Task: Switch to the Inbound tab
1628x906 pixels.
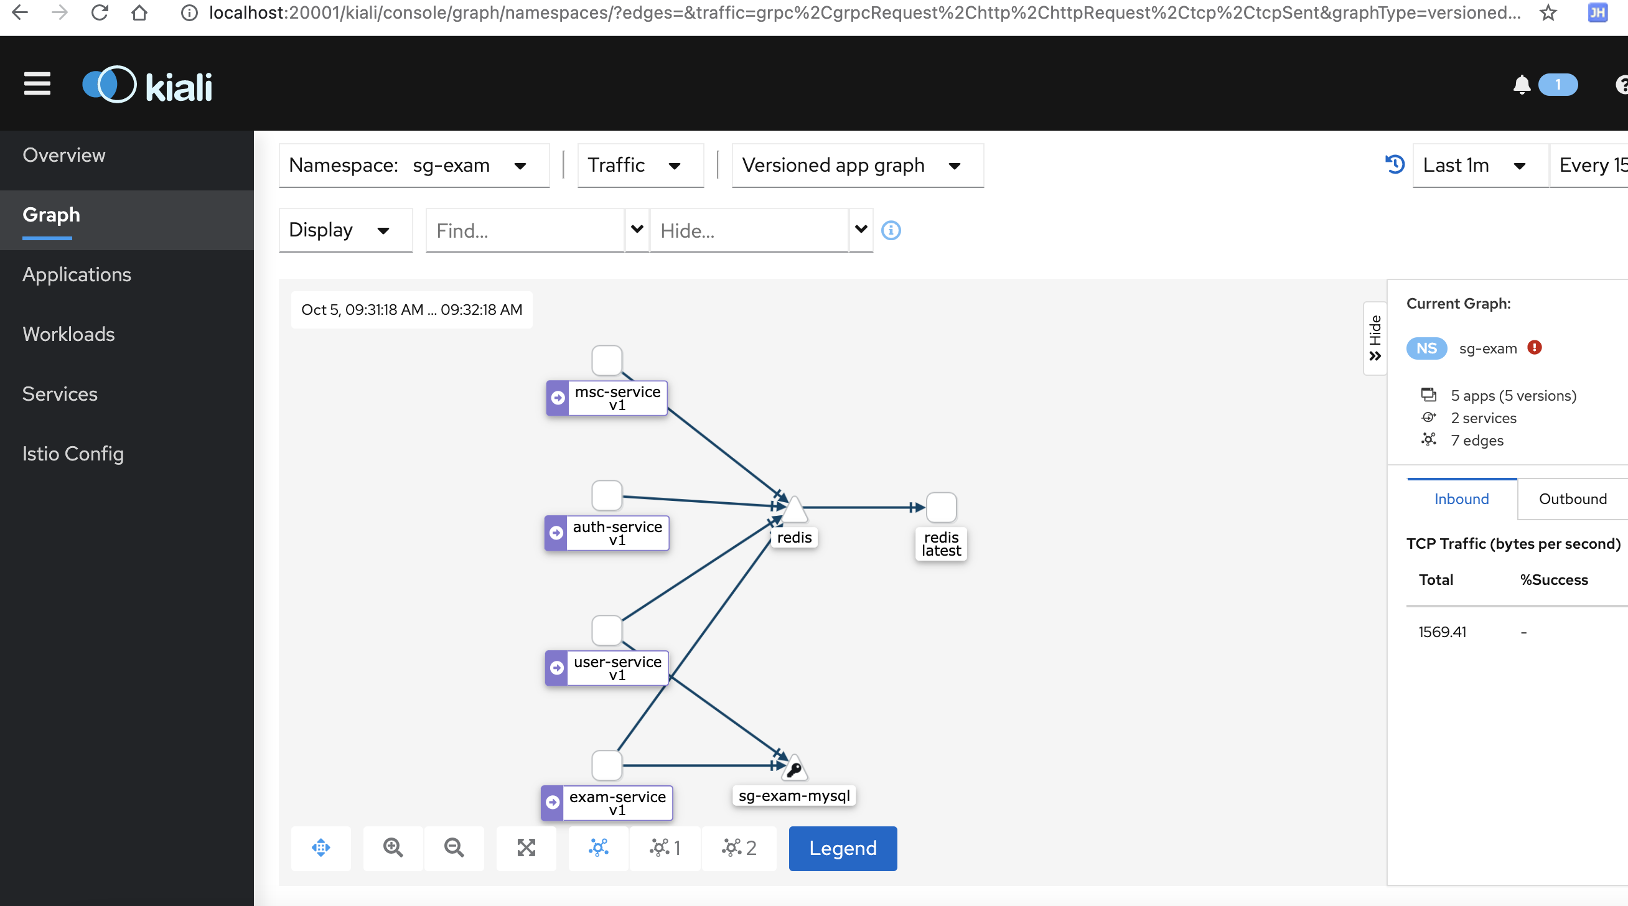Action: (1461, 499)
